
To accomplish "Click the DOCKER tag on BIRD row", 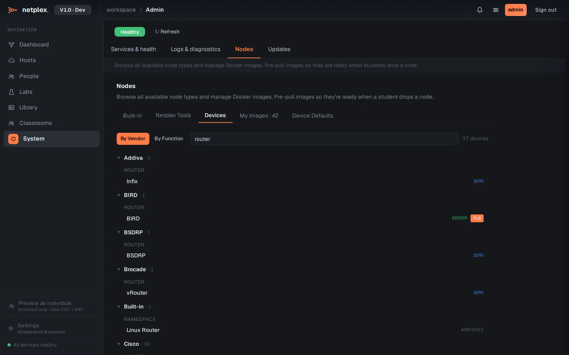I will click(459, 218).
